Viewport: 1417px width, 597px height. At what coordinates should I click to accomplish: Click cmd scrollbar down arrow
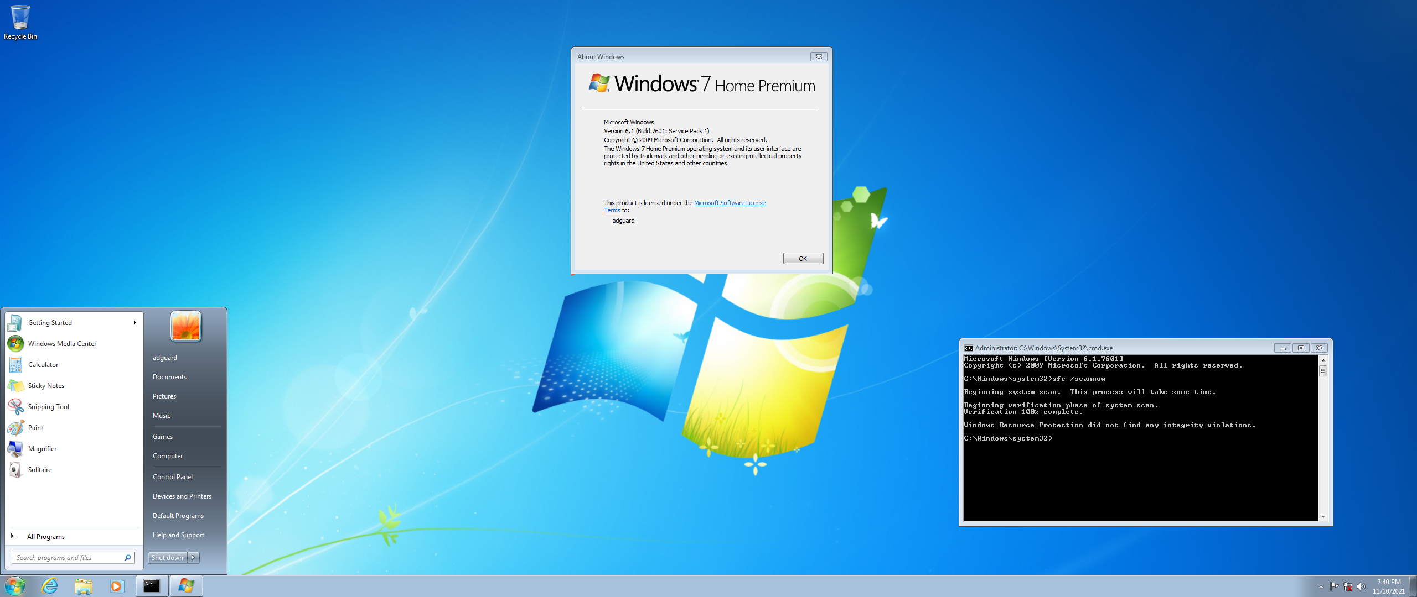[x=1323, y=517]
